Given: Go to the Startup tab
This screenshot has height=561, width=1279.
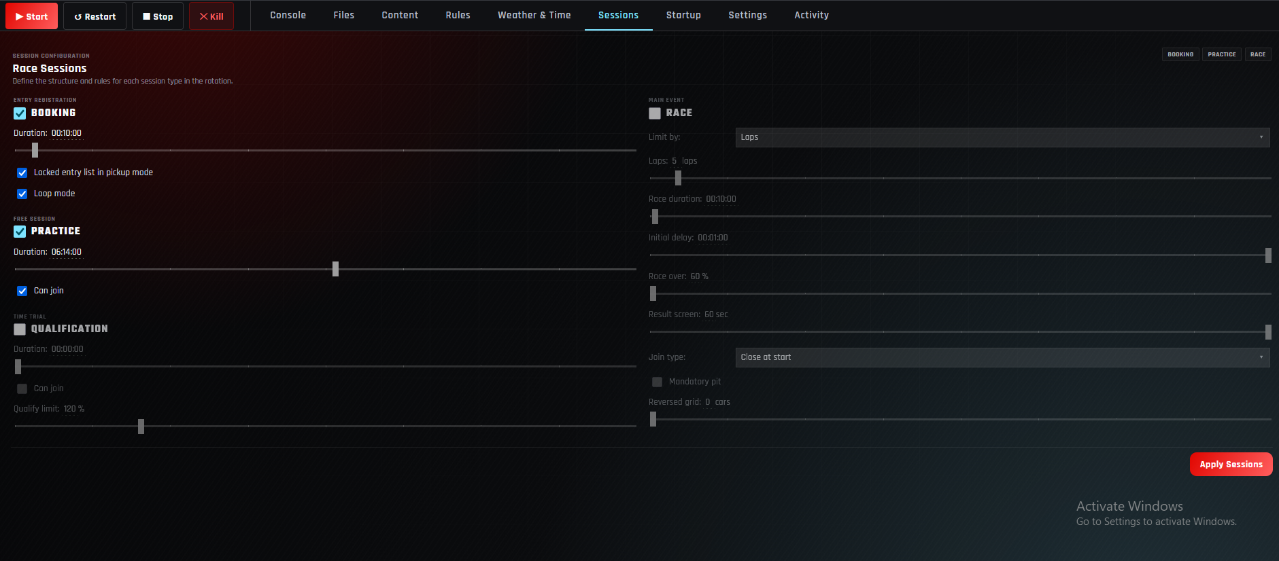Looking at the screenshot, I should pyautogui.click(x=683, y=15).
